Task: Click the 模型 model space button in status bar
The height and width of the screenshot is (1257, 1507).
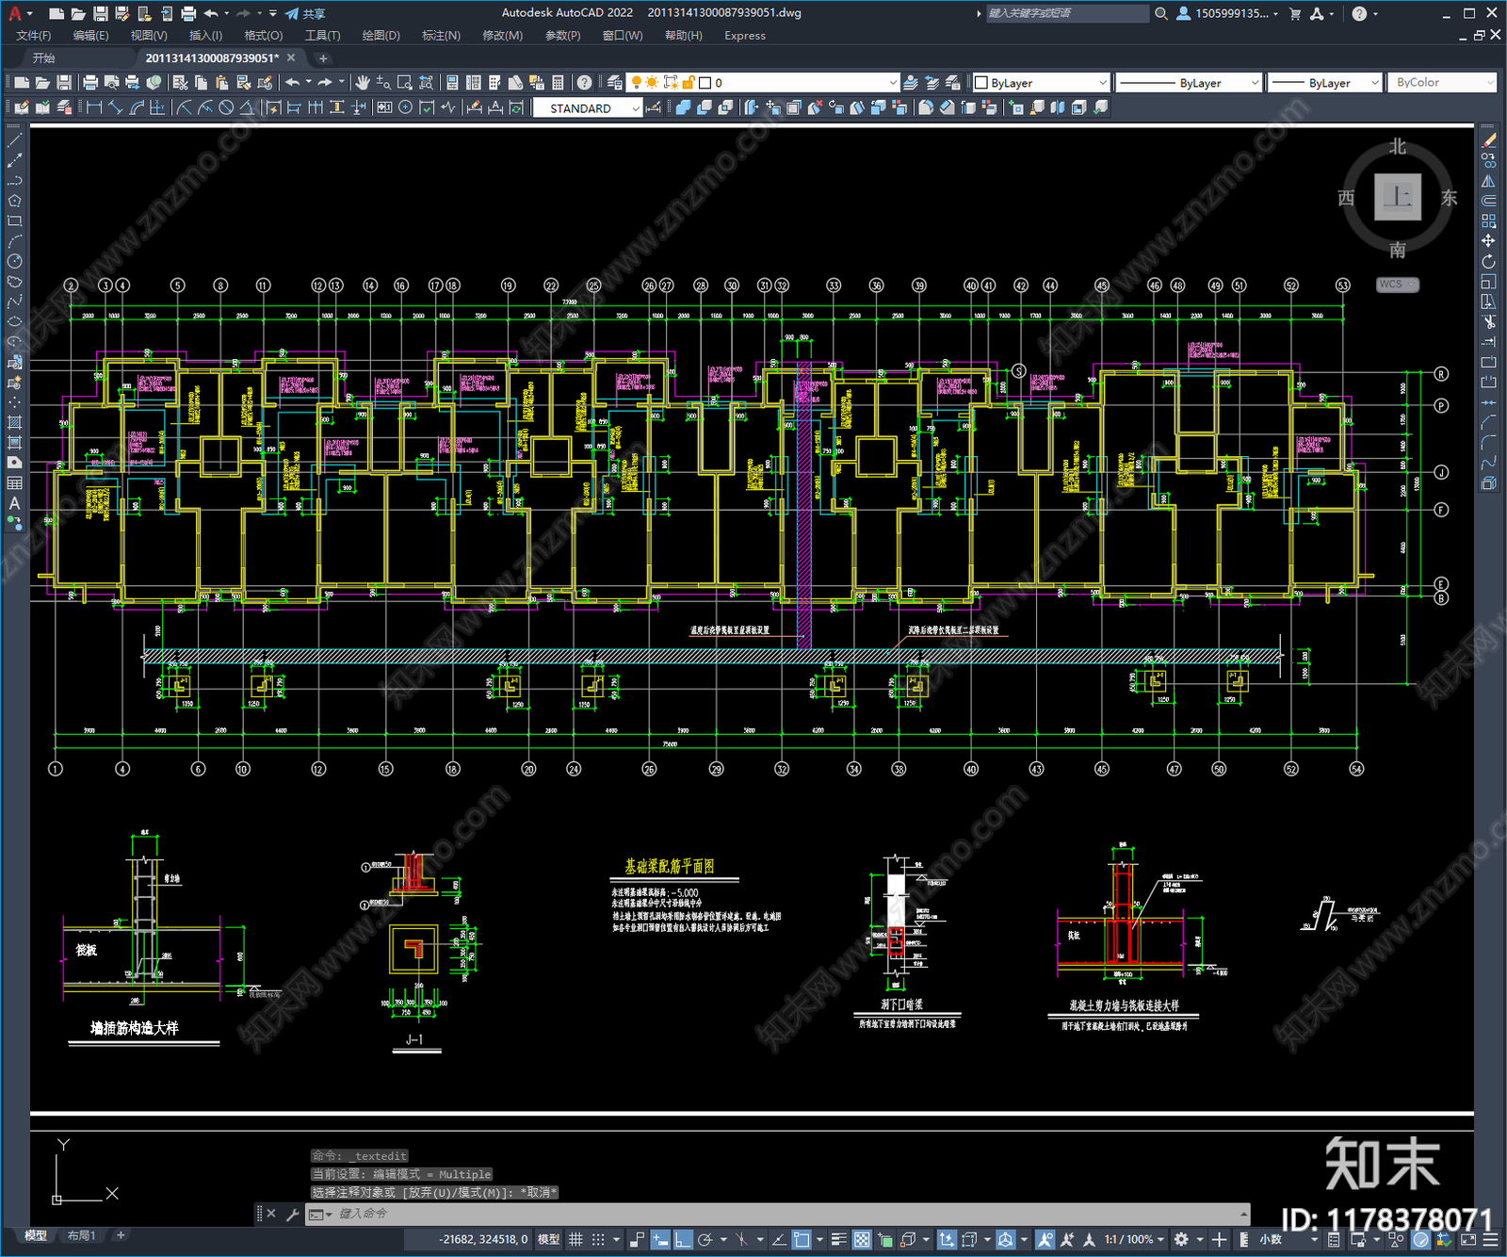Action: (x=548, y=1239)
